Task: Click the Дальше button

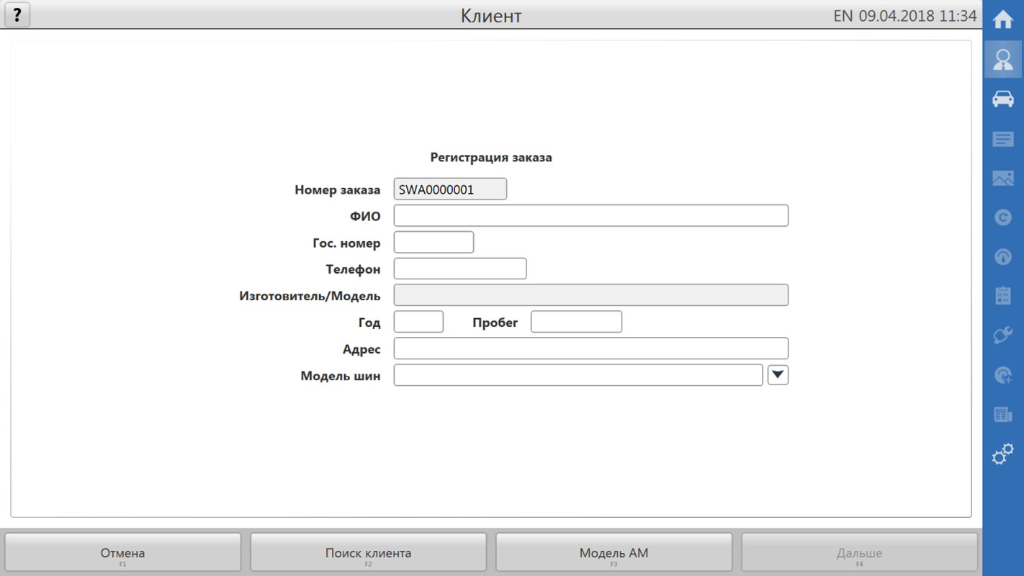Action: (860, 553)
